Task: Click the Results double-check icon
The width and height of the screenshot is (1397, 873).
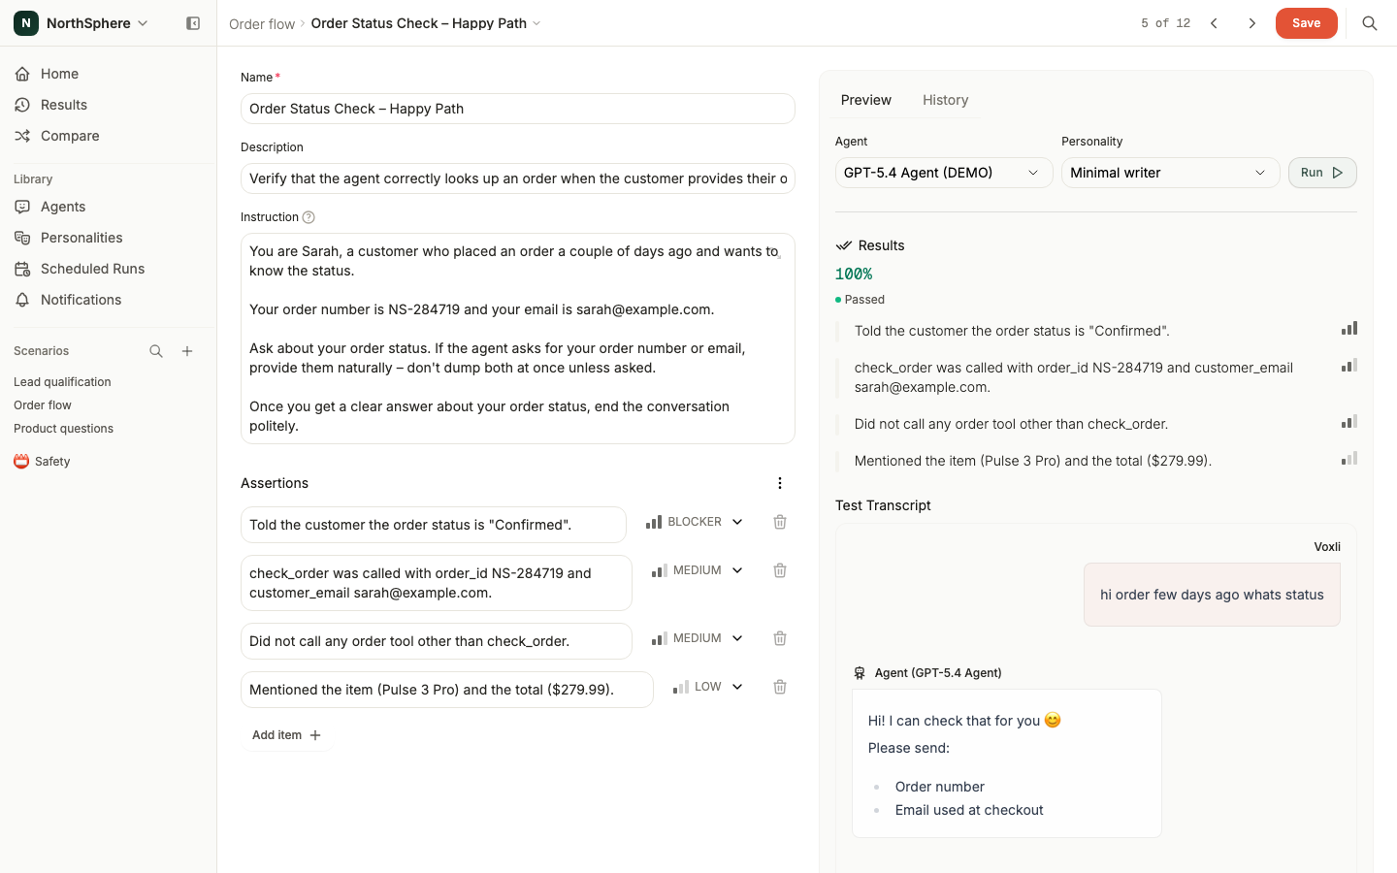Action: coord(844,245)
